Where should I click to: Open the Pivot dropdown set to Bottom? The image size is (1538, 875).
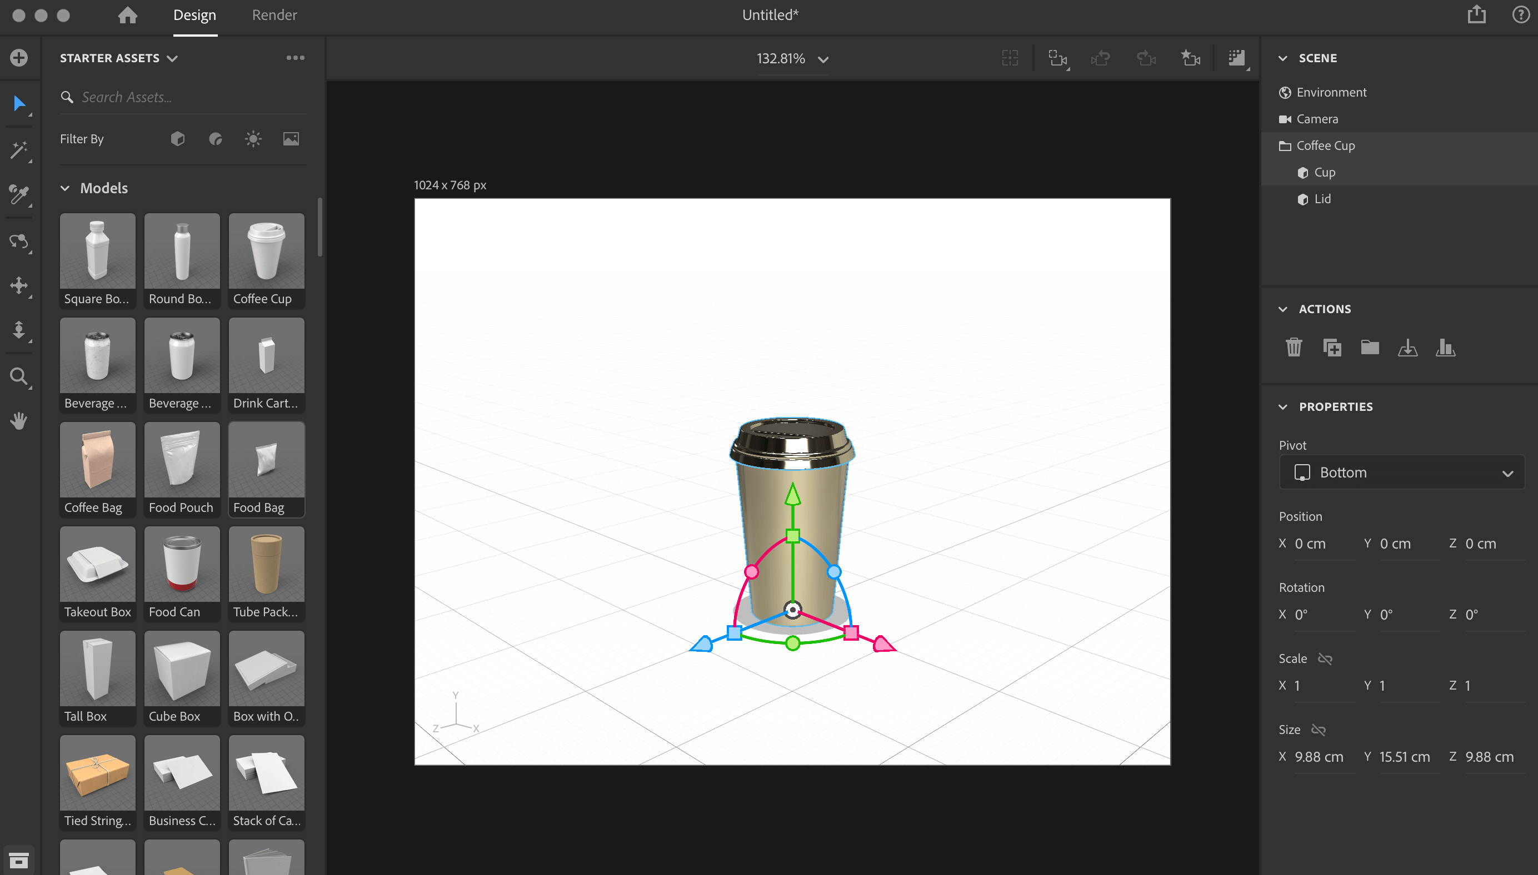[1401, 472]
